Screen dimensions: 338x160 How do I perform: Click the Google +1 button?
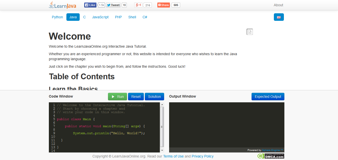tap(139, 5)
